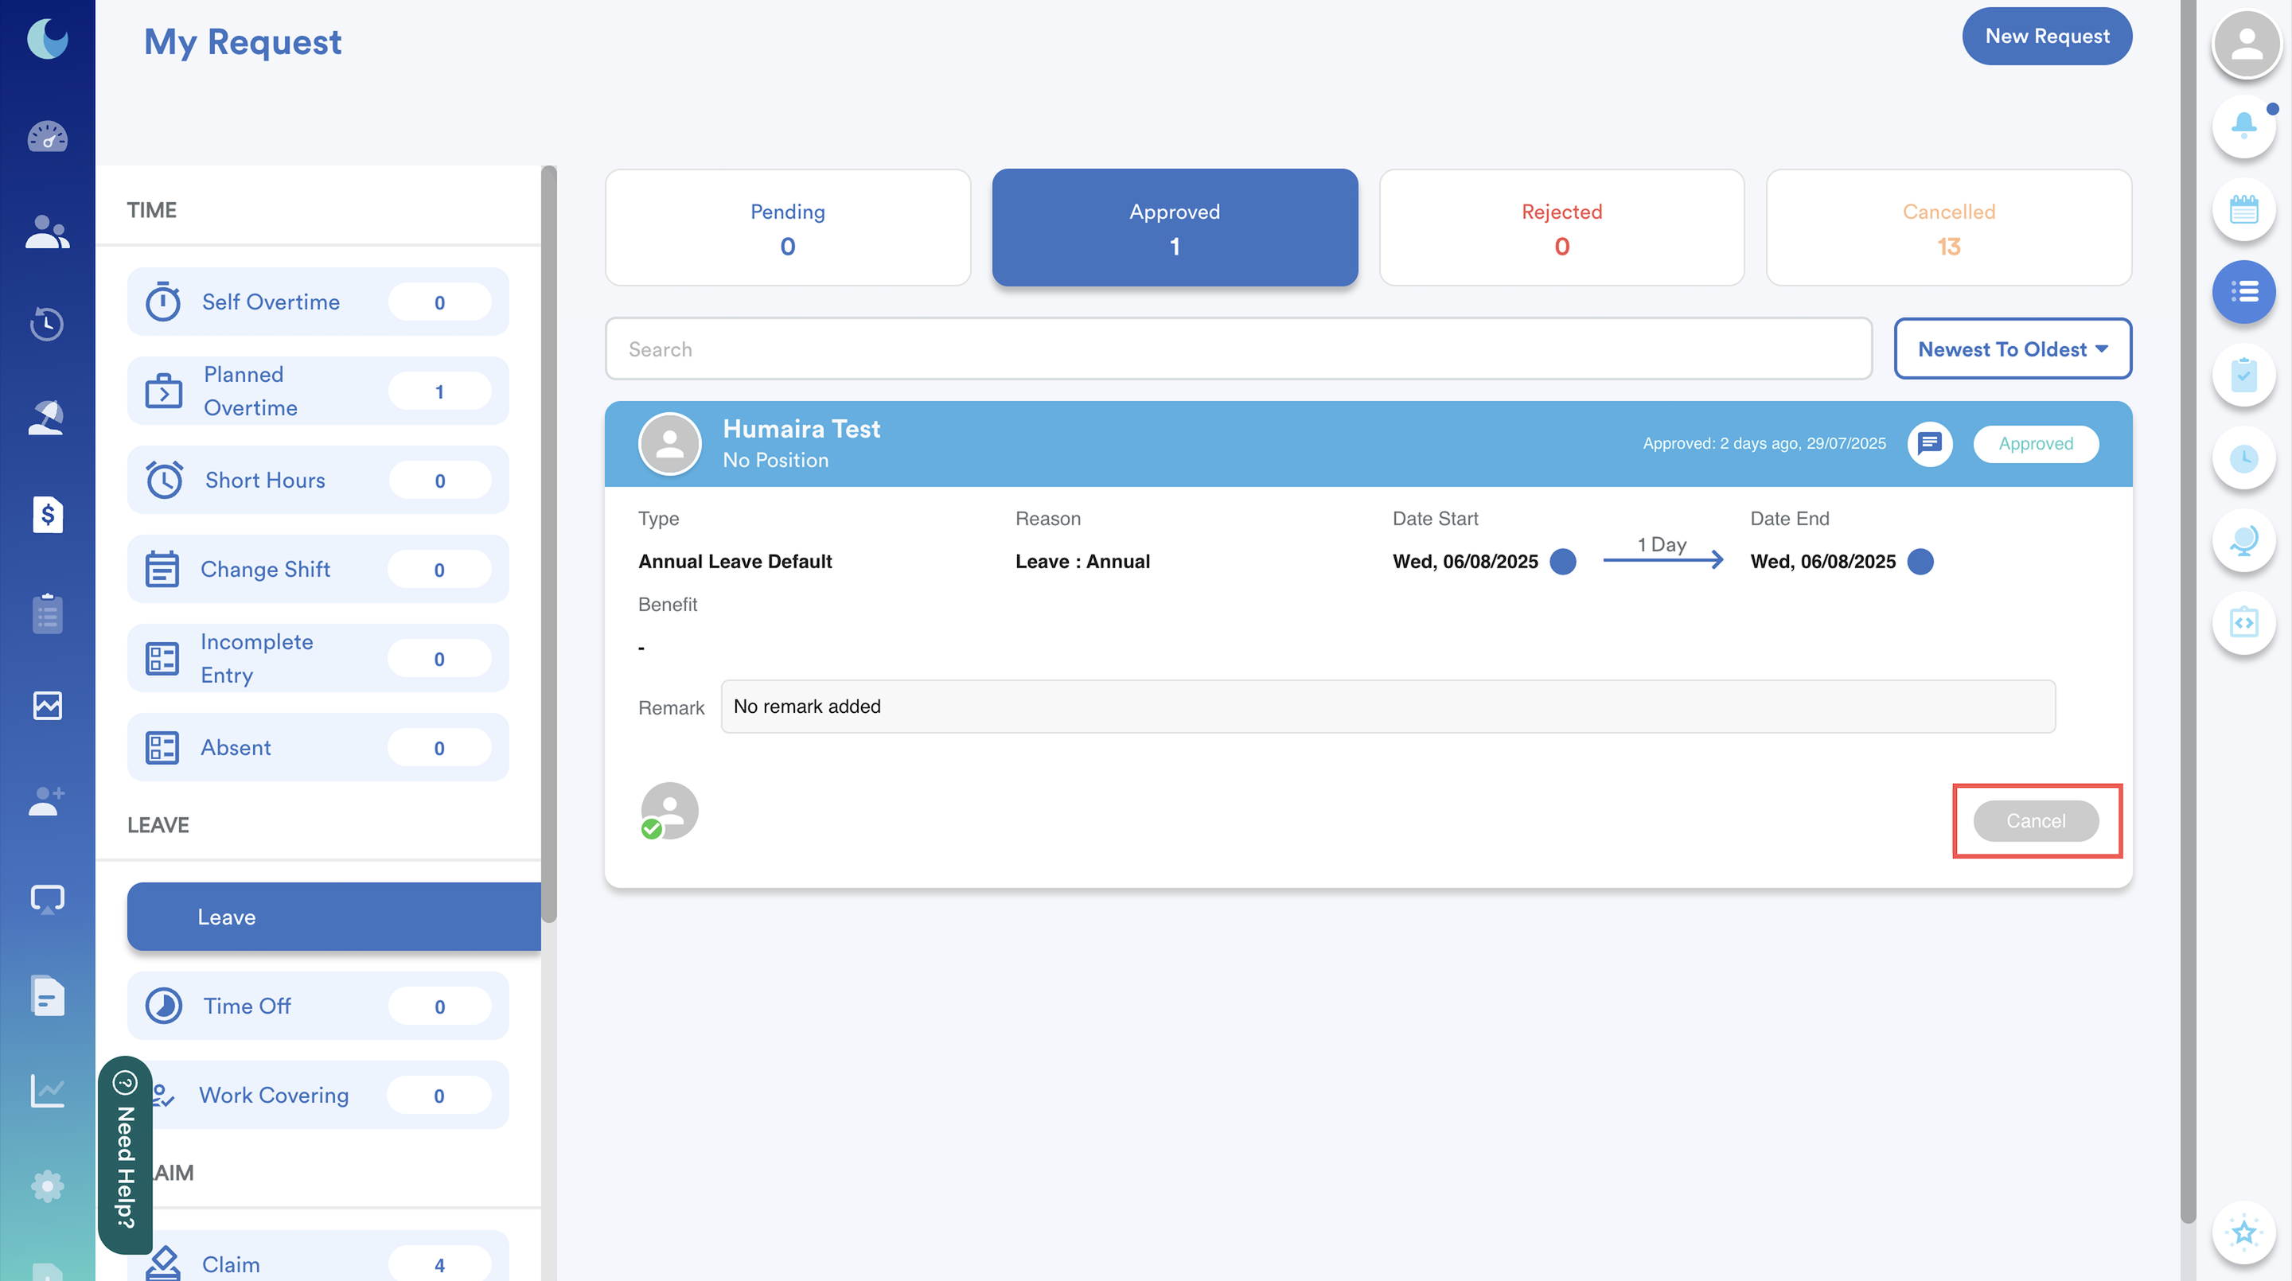The width and height of the screenshot is (2292, 1281).
Task: Switch to the Cancelled status tab
Action: coord(1947,228)
